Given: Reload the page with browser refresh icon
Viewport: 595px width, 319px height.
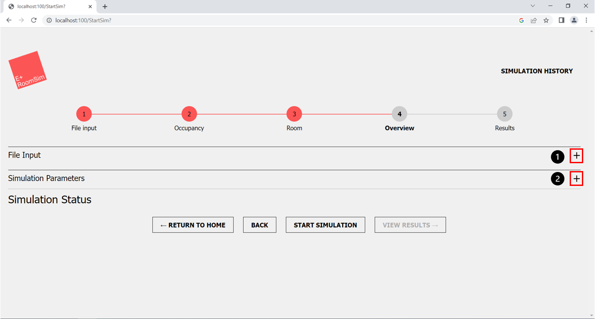Looking at the screenshot, I should tap(34, 21).
